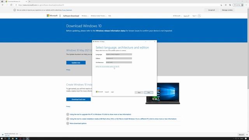Open the Privacy Statement link in the cookie banner
The image size is (249, 140).
tap(67, 10)
